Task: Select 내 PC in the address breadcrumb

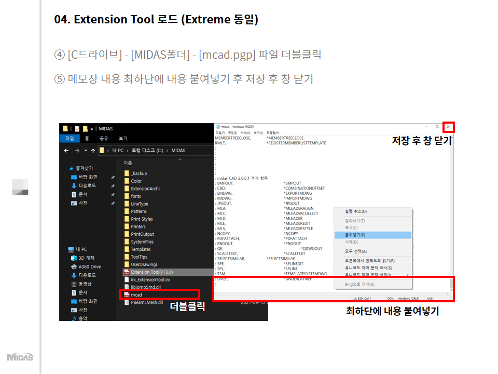Action: point(118,151)
